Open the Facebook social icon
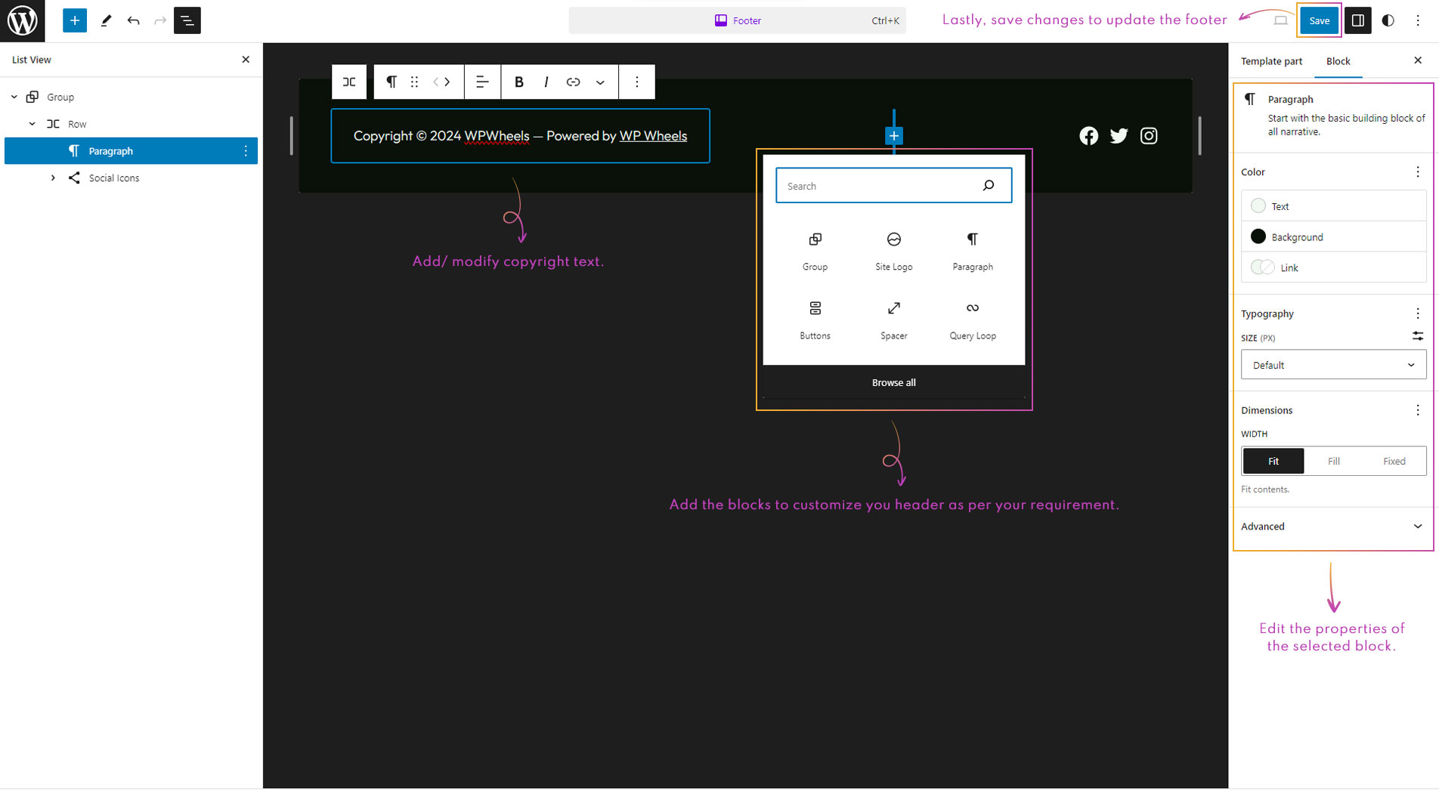 pyautogui.click(x=1088, y=136)
